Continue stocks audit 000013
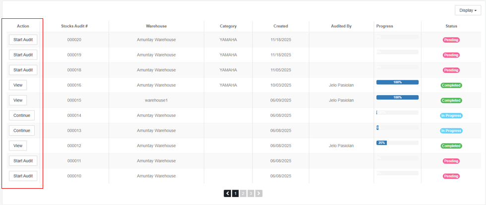The height and width of the screenshot is (205, 486). 22,131
